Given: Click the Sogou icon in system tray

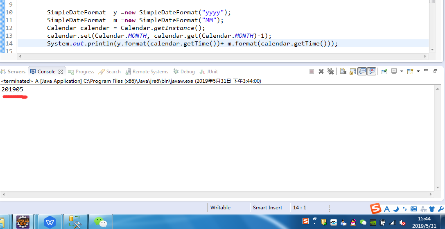Looking at the screenshot, I should 305,221.
